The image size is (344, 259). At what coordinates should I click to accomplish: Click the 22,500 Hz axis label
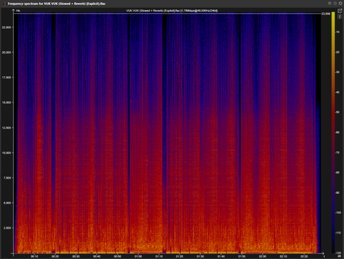[x=6, y=27]
